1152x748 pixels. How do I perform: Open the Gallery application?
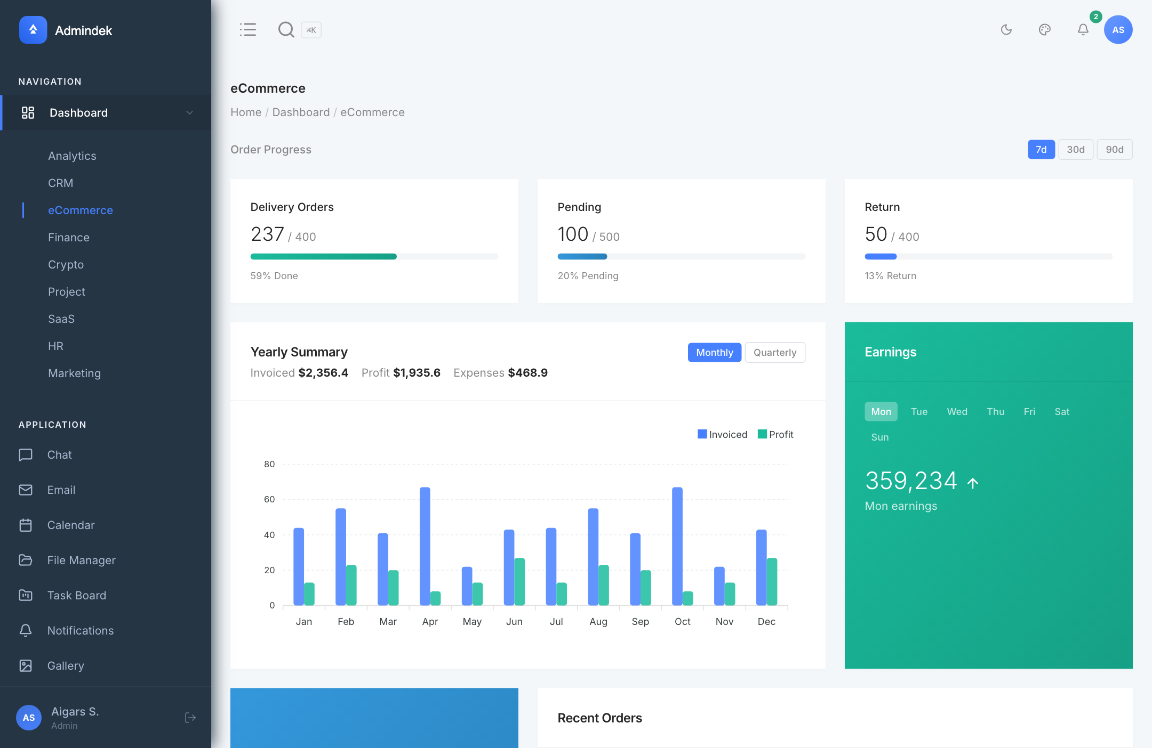click(26, 665)
